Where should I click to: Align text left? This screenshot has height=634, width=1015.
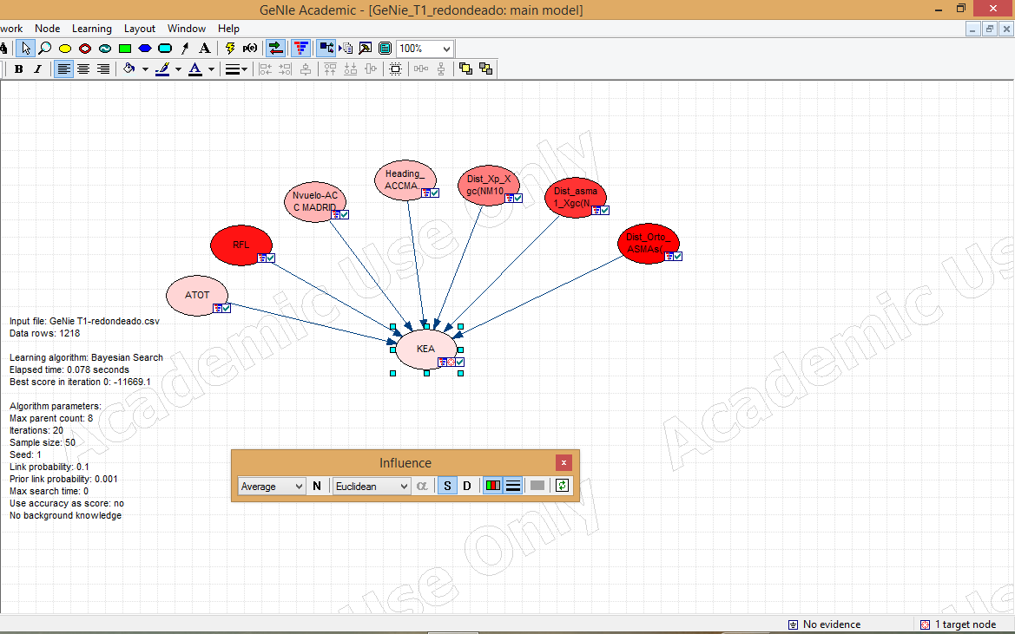[63, 69]
